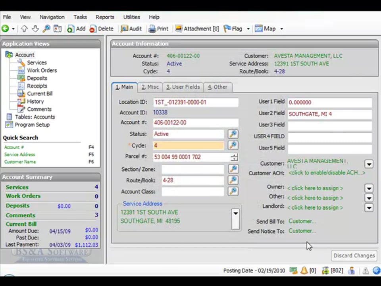Screen dimensions: 381x286
Task: Click the Add record toolbar icon
Action: (71, 29)
